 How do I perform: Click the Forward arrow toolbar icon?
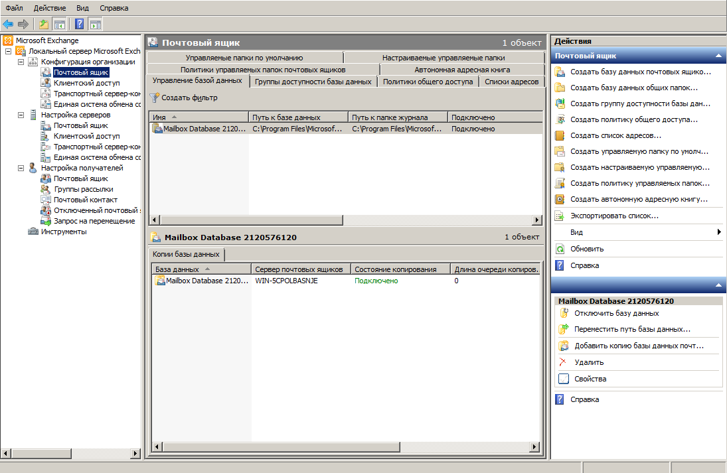point(23,24)
